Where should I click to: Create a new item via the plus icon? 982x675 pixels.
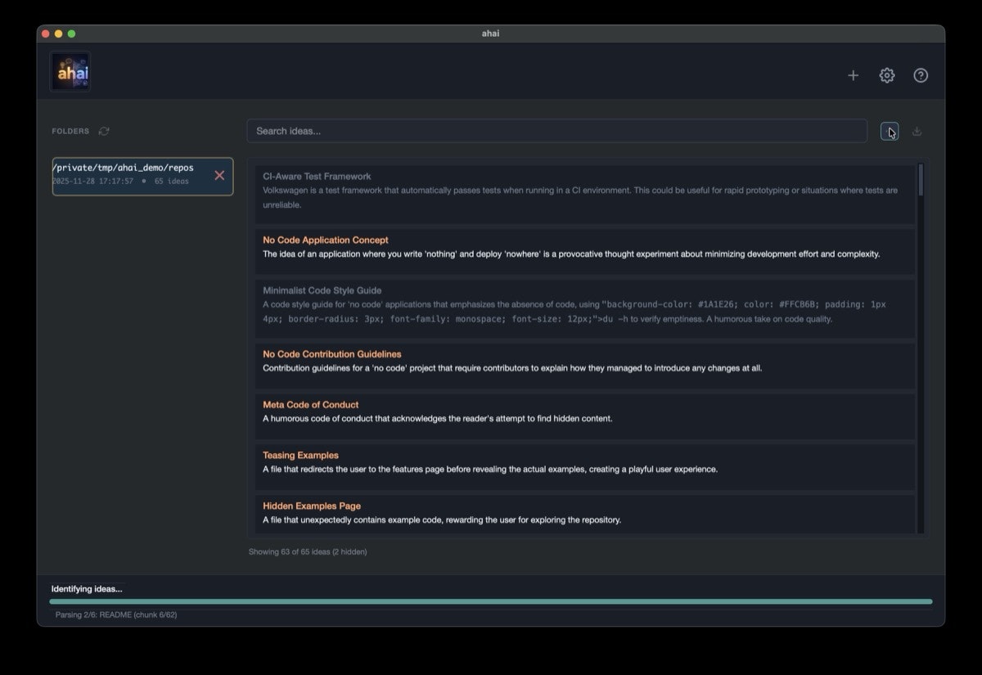pyautogui.click(x=853, y=75)
